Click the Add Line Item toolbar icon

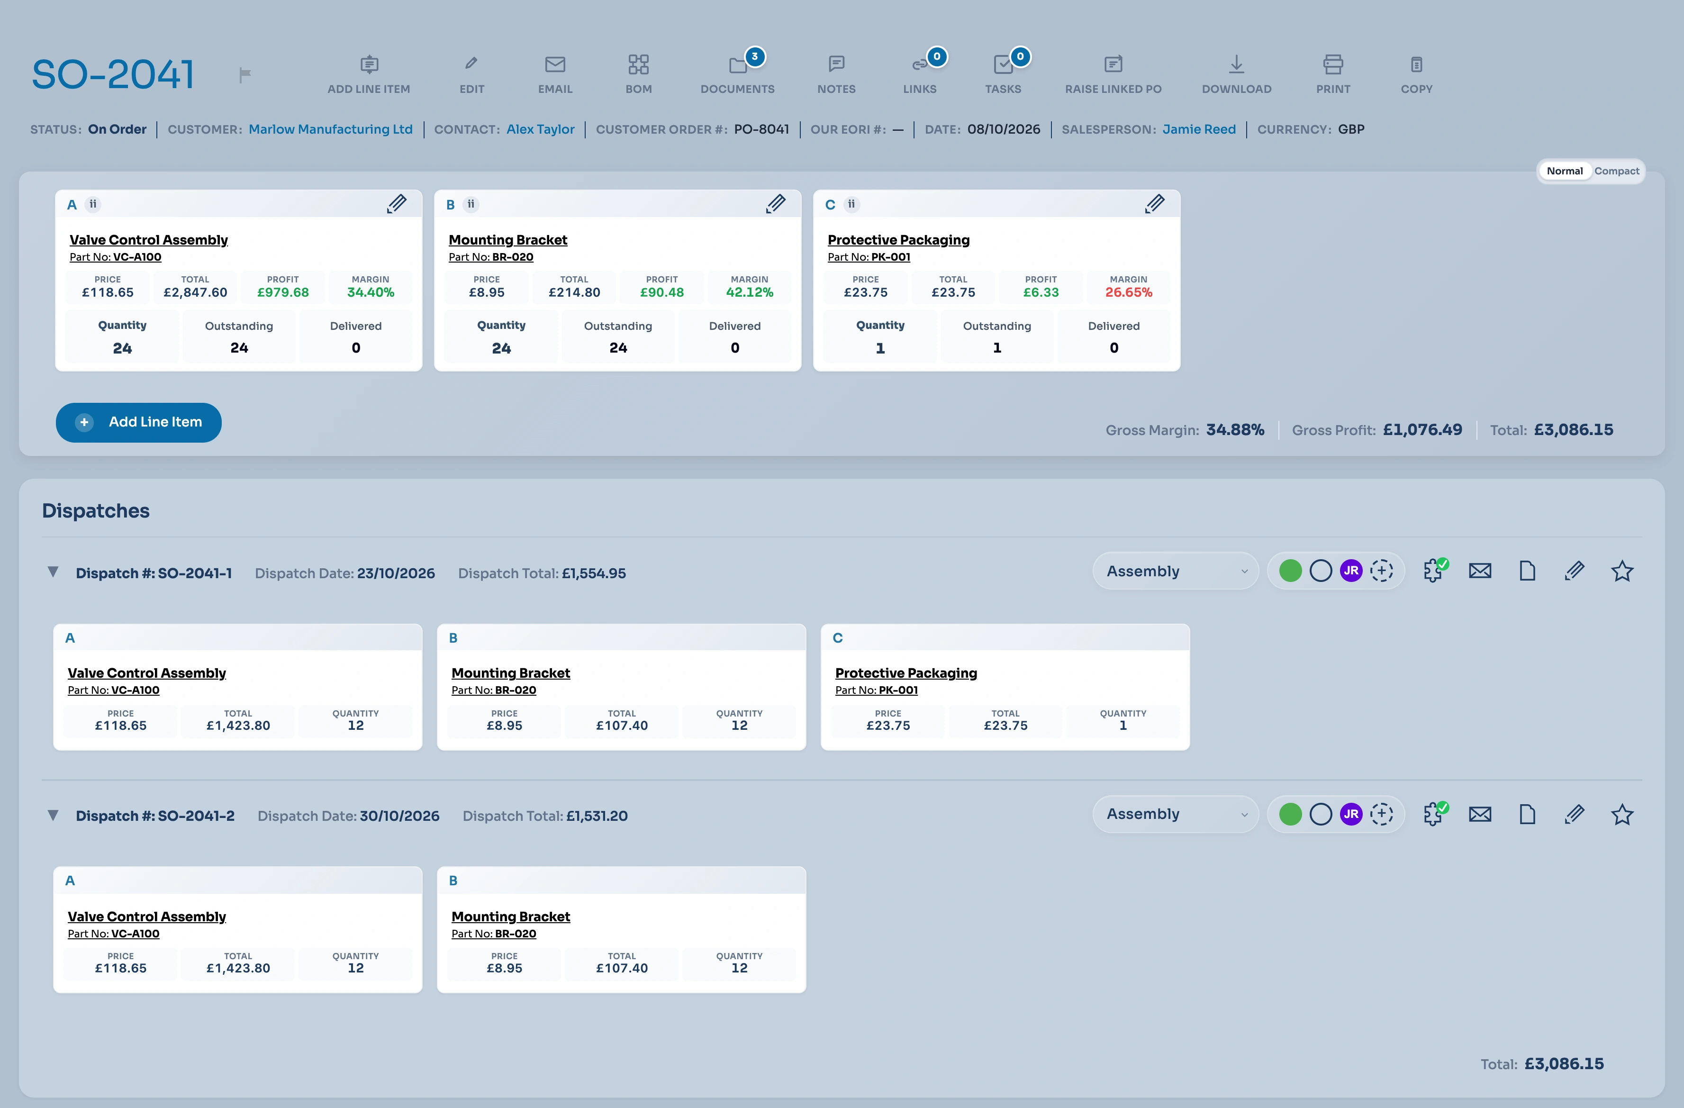tap(369, 65)
